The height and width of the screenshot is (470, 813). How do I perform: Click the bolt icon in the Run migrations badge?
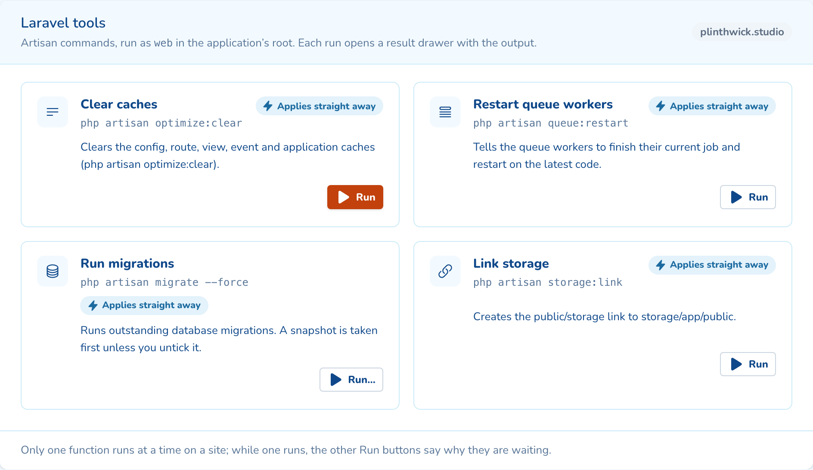point(93,306)
